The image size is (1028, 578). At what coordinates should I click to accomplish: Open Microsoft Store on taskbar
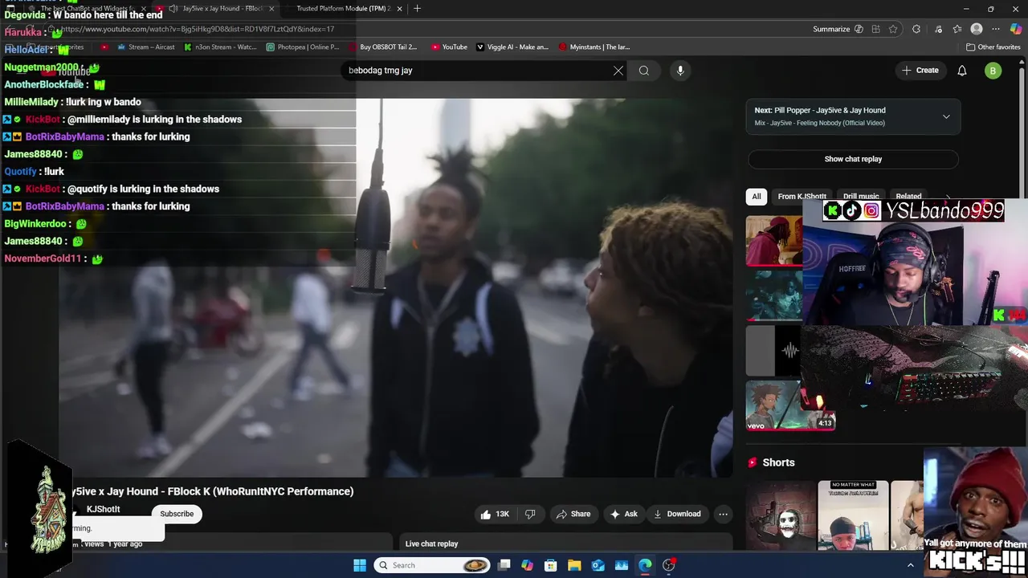click(551, 565)
